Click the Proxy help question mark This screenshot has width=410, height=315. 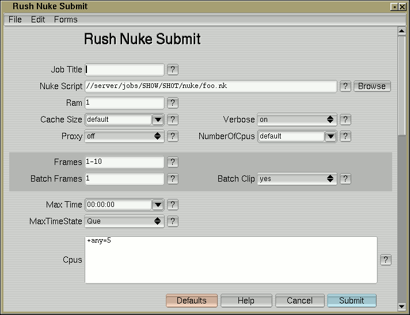coord(173,136)
